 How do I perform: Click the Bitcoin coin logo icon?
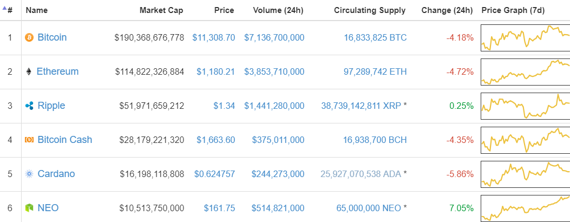pos(29,37)
